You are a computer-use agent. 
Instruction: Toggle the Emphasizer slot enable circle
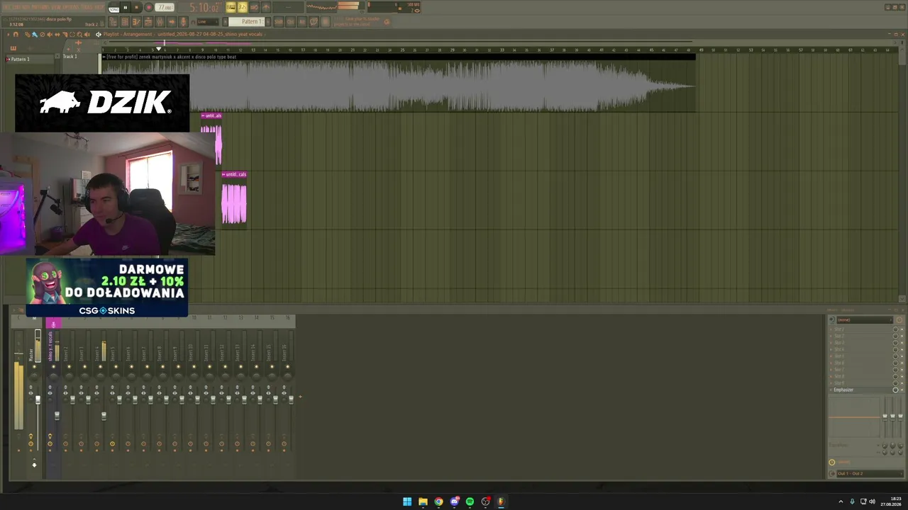point(895,390)
